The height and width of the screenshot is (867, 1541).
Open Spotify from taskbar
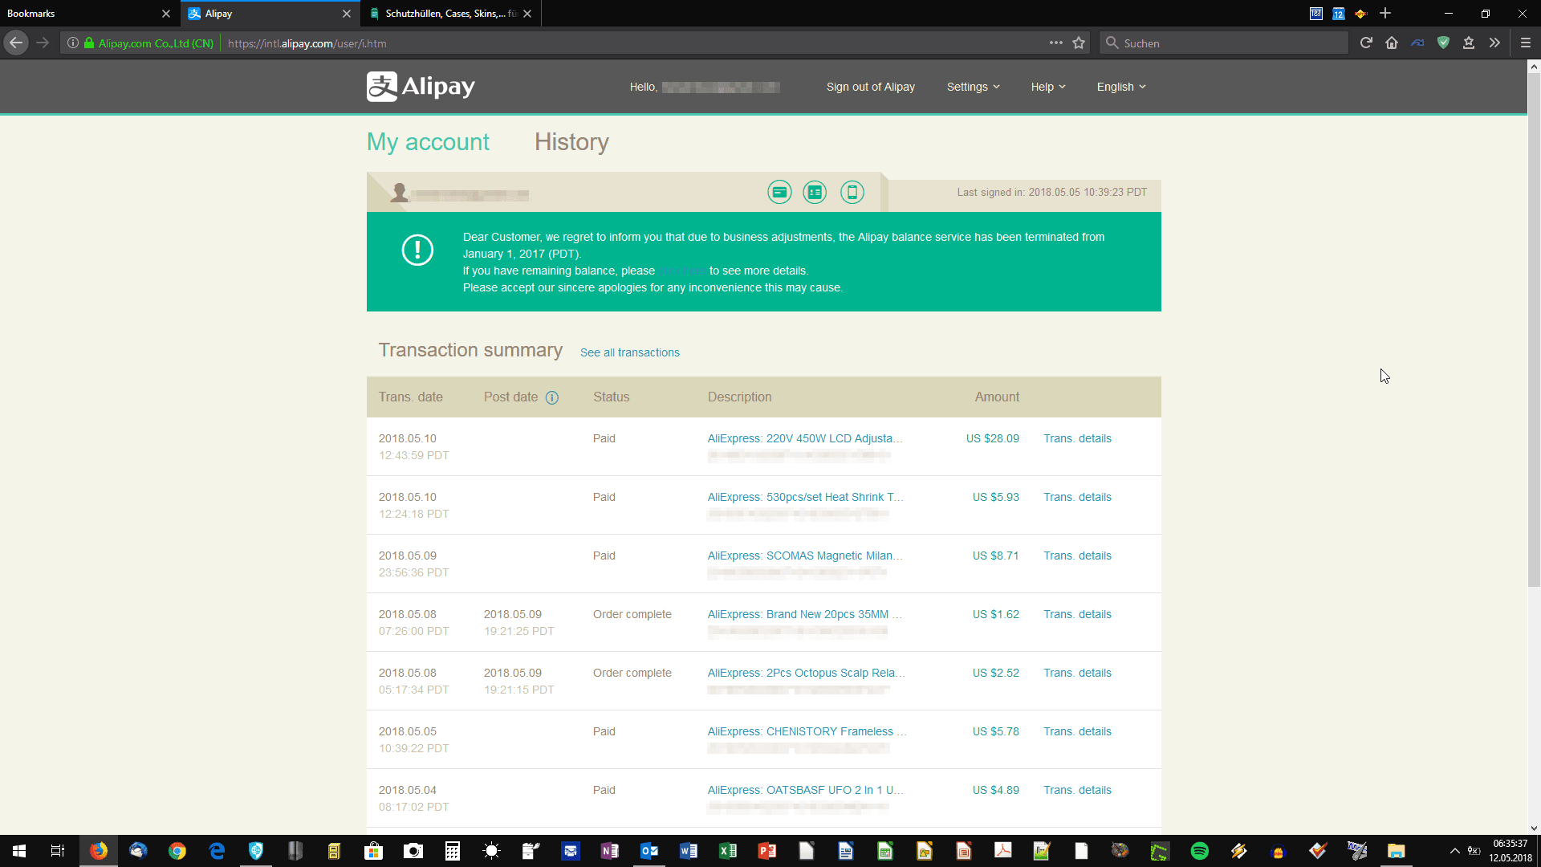coord(1199,851)
